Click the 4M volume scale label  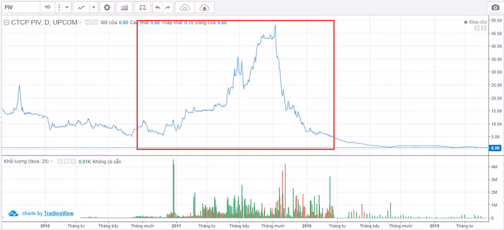(495, 167)
